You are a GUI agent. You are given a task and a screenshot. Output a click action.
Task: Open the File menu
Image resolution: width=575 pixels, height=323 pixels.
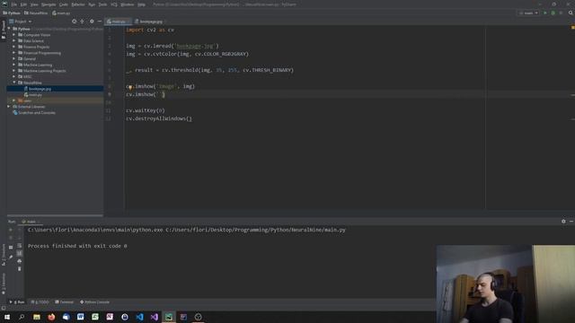pyautogui.click(x=14, y=4)
